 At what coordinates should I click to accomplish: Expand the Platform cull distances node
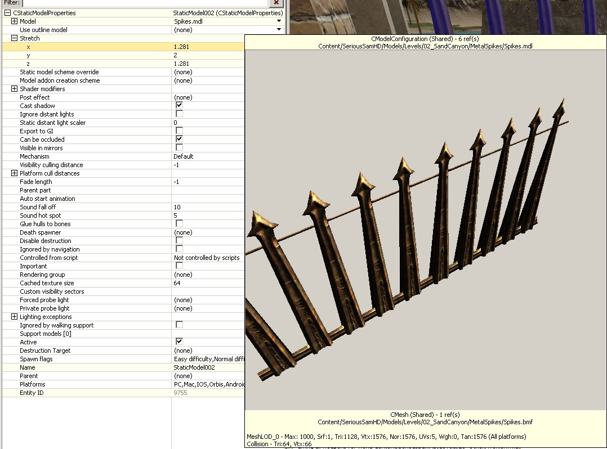14,173
